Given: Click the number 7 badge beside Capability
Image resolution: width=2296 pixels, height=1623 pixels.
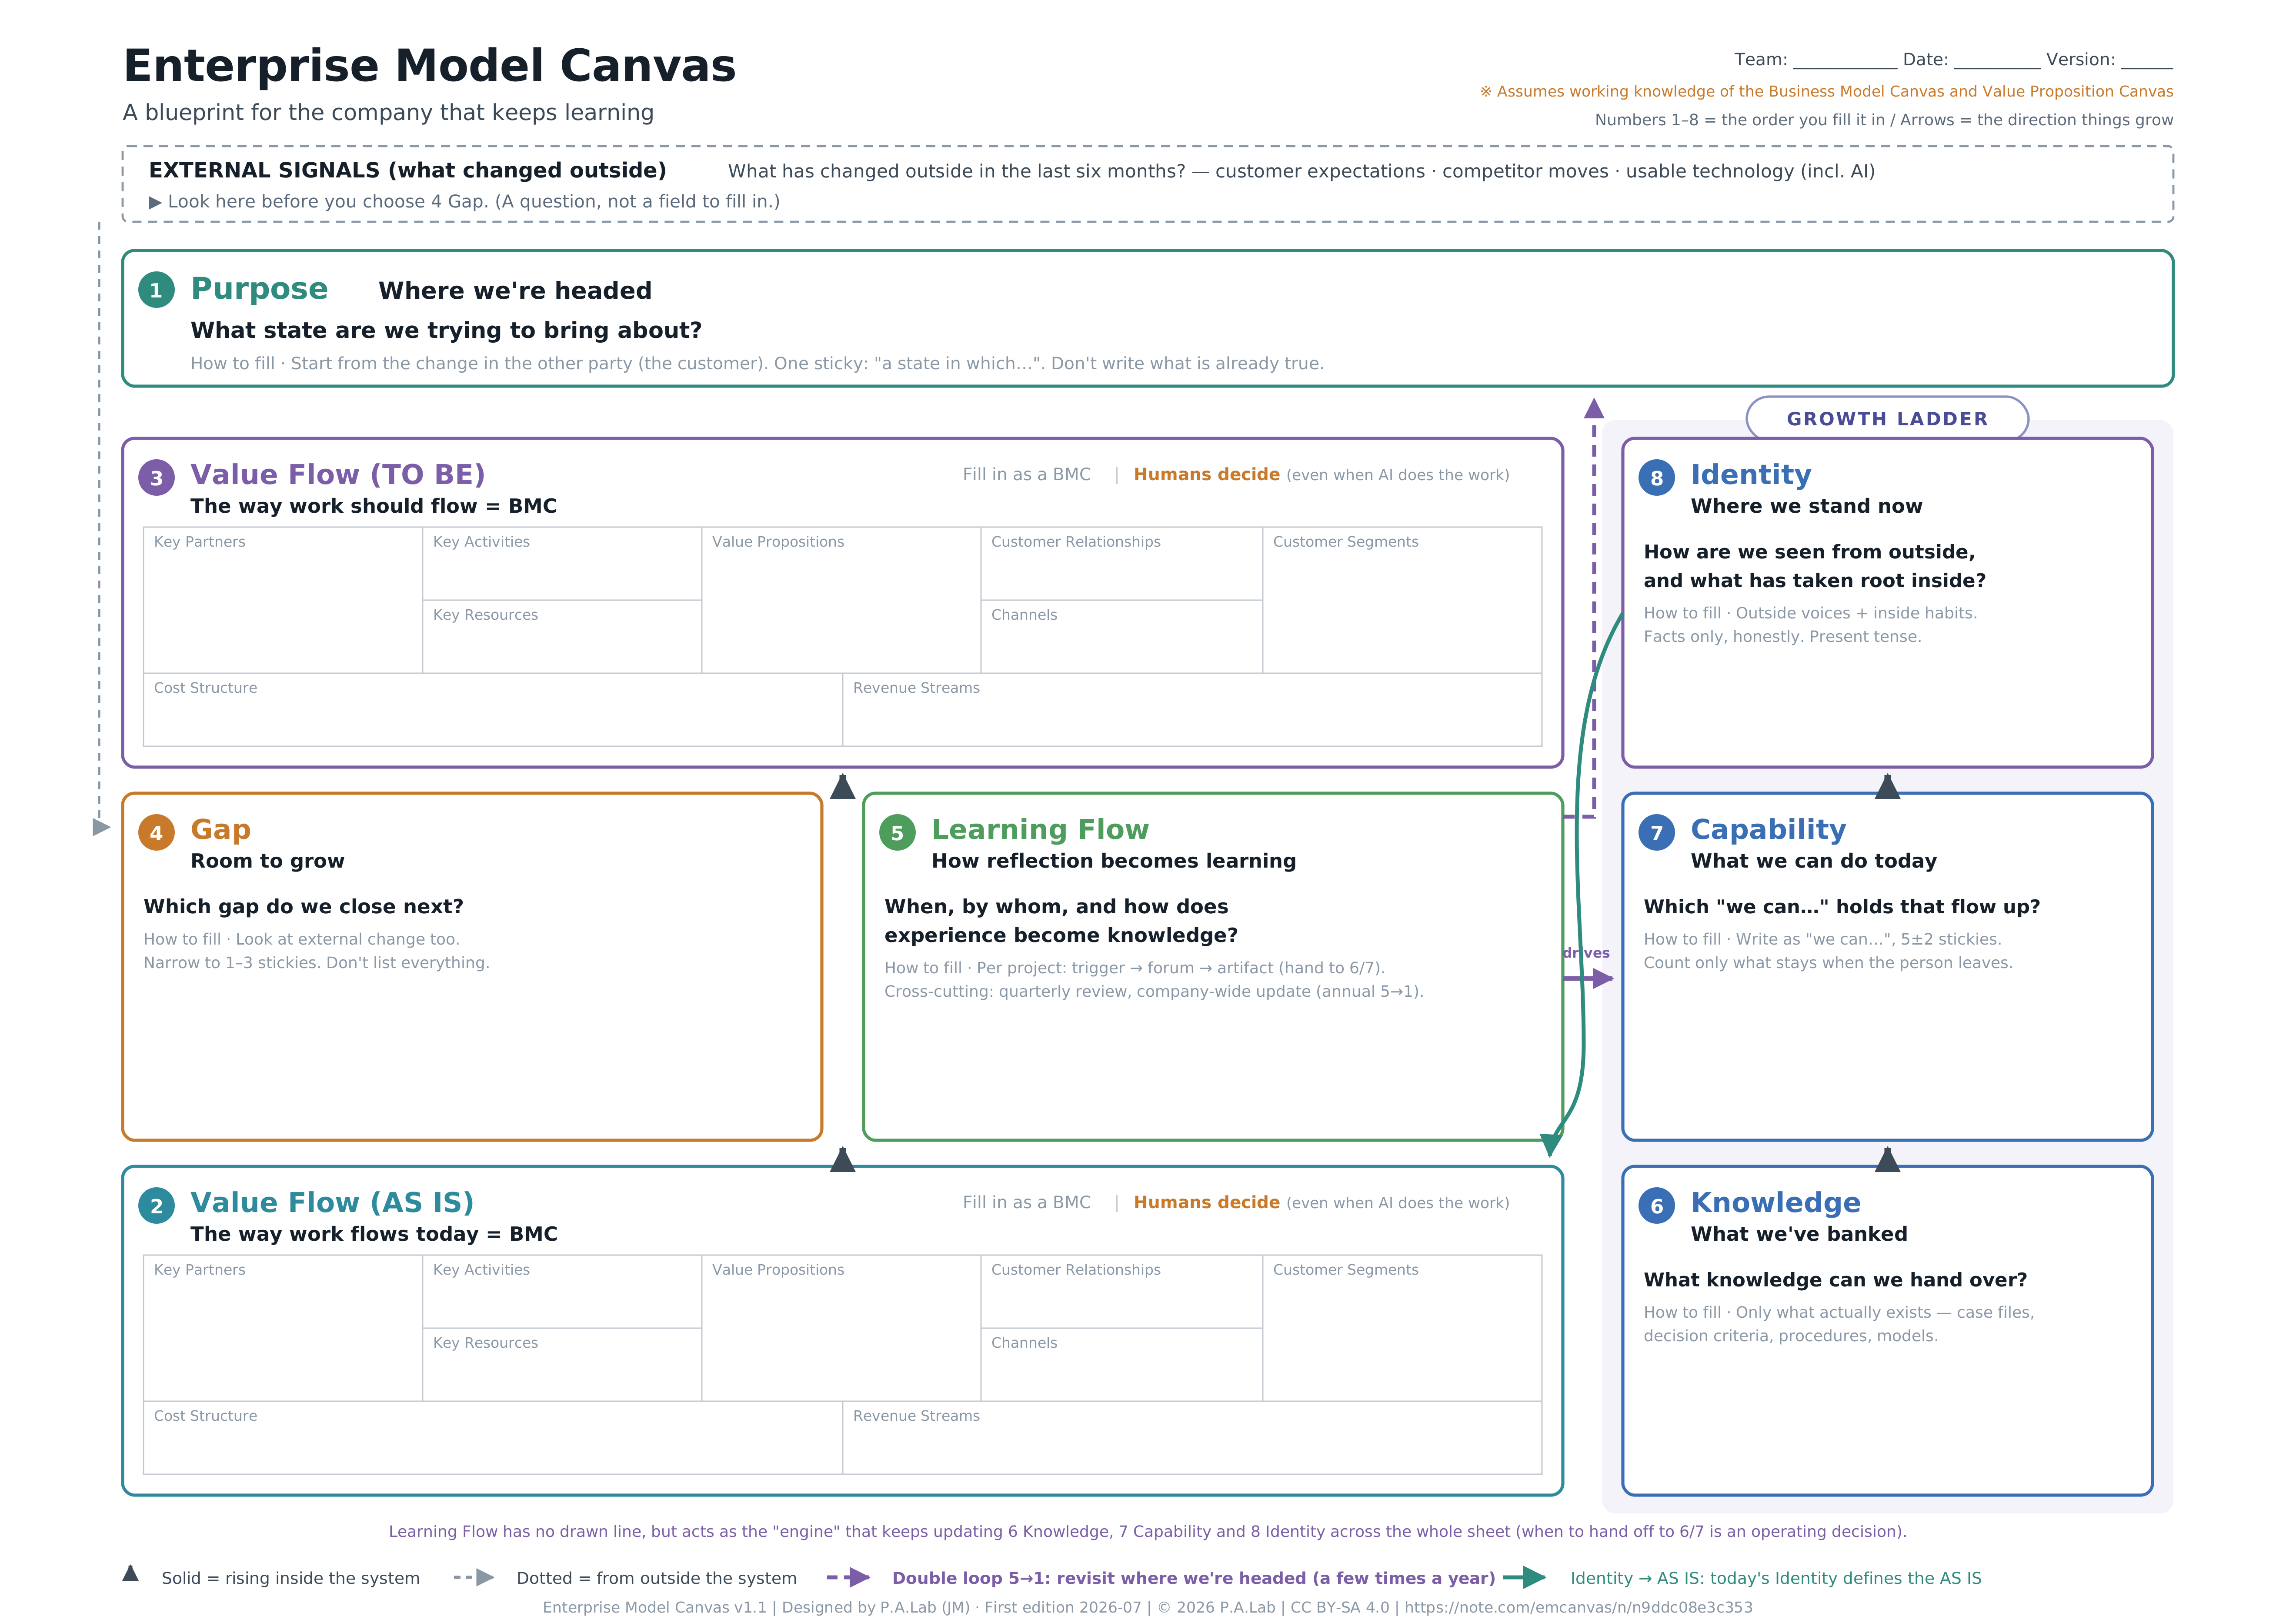Looking at the screenshot, I should coord(1657,833).
